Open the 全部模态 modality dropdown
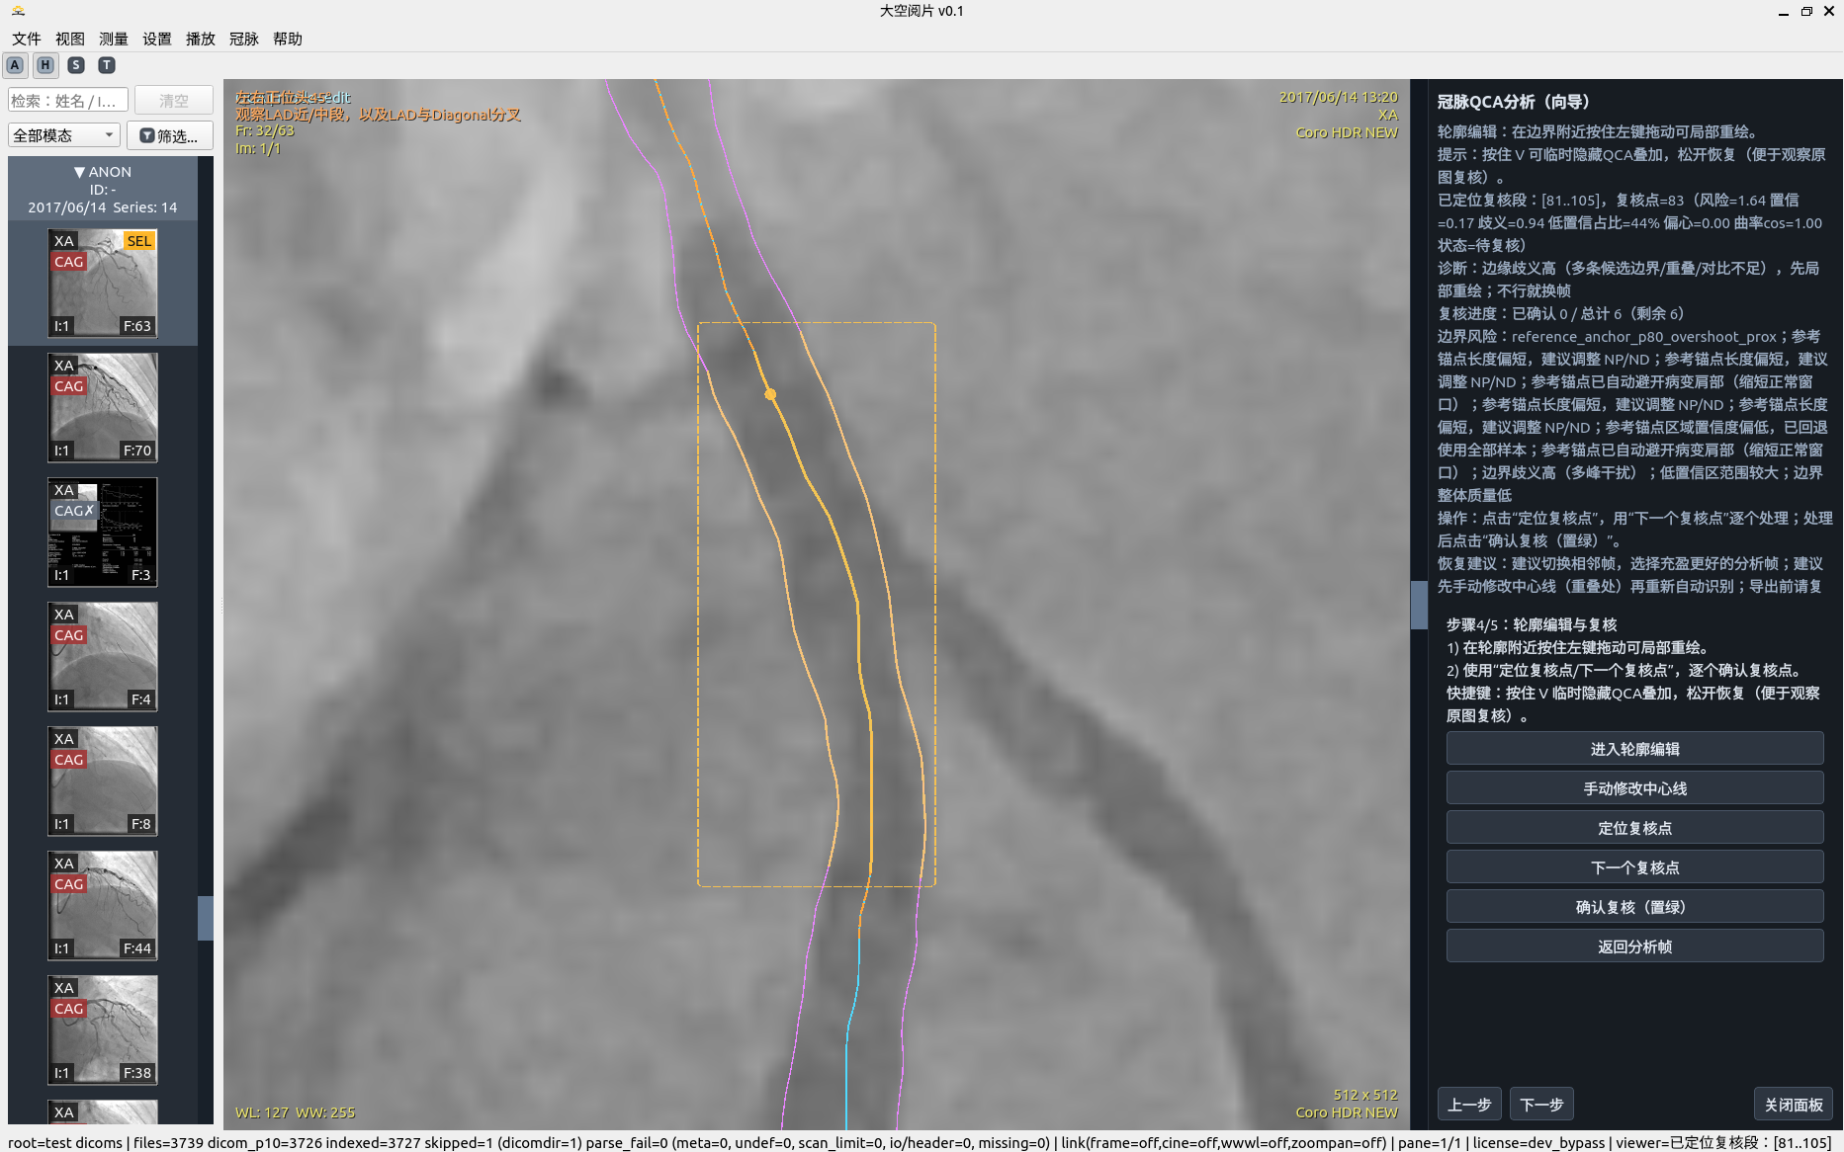Image resolution: width=1844 pixels, height=1152 pixels. coord(63,135)
